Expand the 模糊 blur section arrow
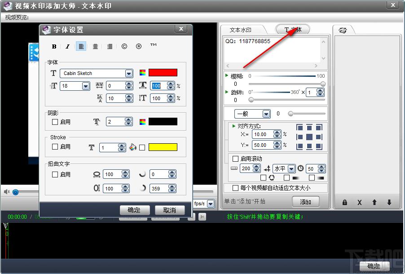 point(226,75)
